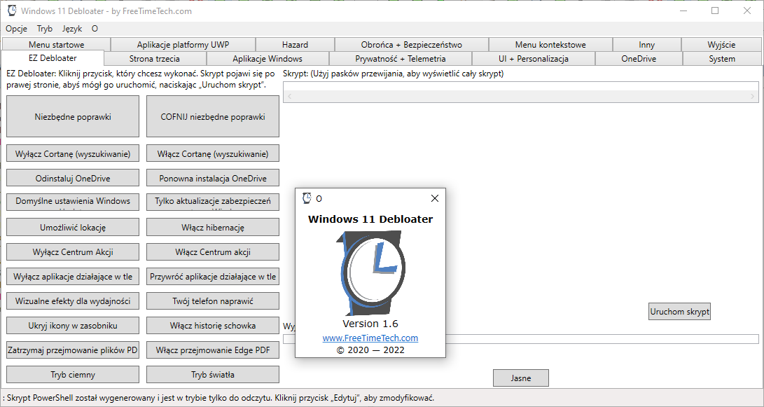Click Domyślne ustawienia Windows button
764x407 pixels.
73,202
